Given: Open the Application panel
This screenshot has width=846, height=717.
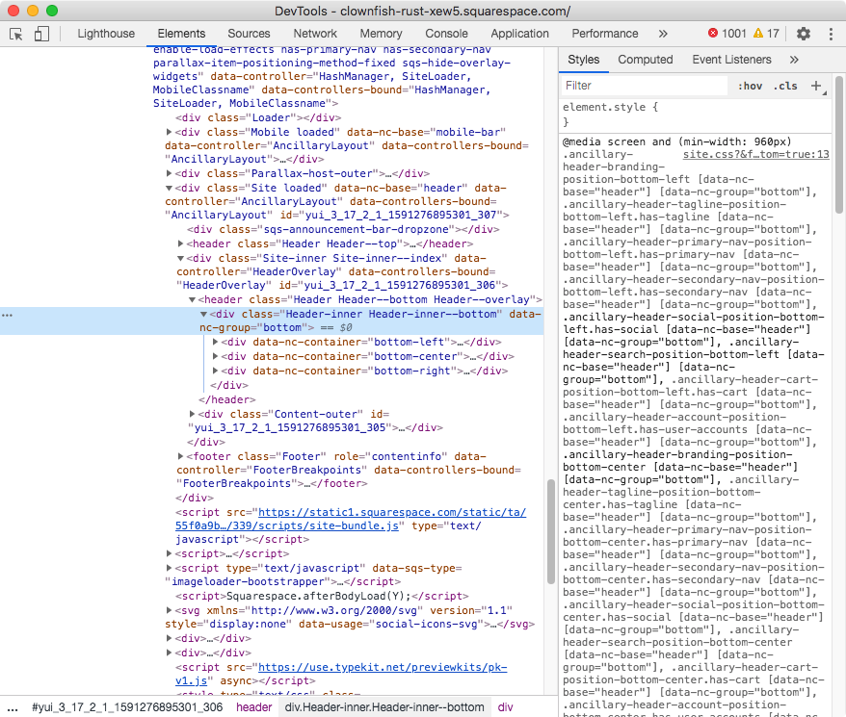Looking at the screenshot, I should tap(519, 34).
